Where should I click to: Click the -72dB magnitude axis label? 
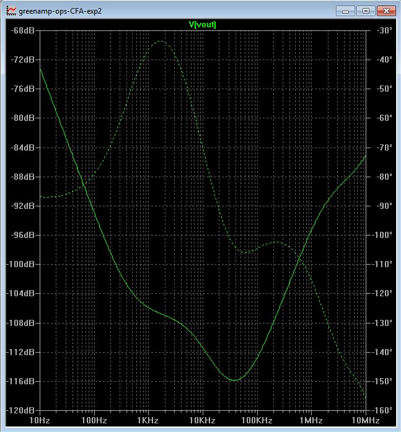click(22, 60)
